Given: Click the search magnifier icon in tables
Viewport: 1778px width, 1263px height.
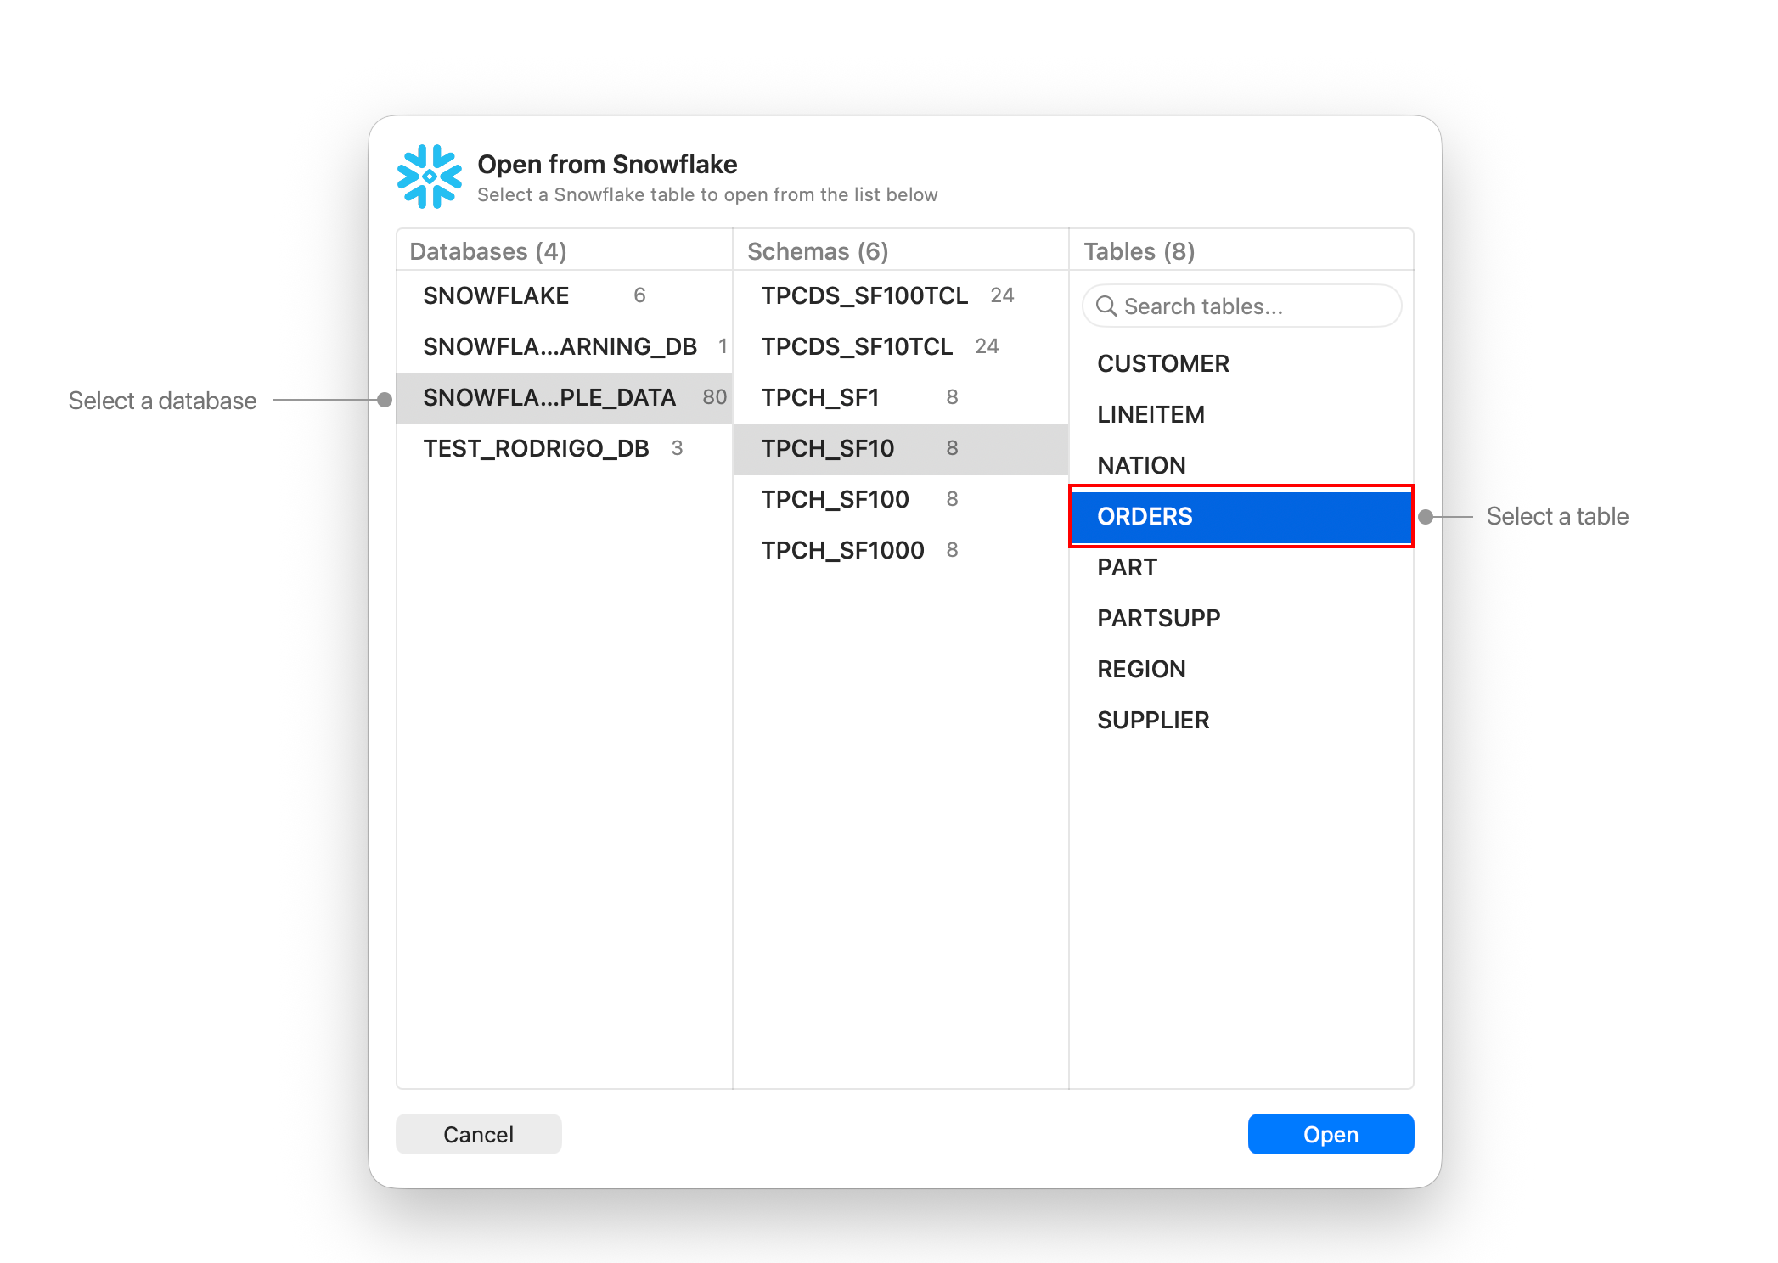Looking at the screenshot, I should point(1106,306).
